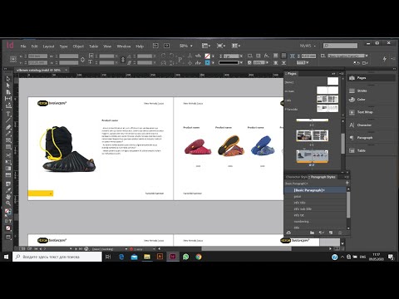Select the Type tool in toolbox
Viewport: 399px width, 299px height.
coord(8,114)
